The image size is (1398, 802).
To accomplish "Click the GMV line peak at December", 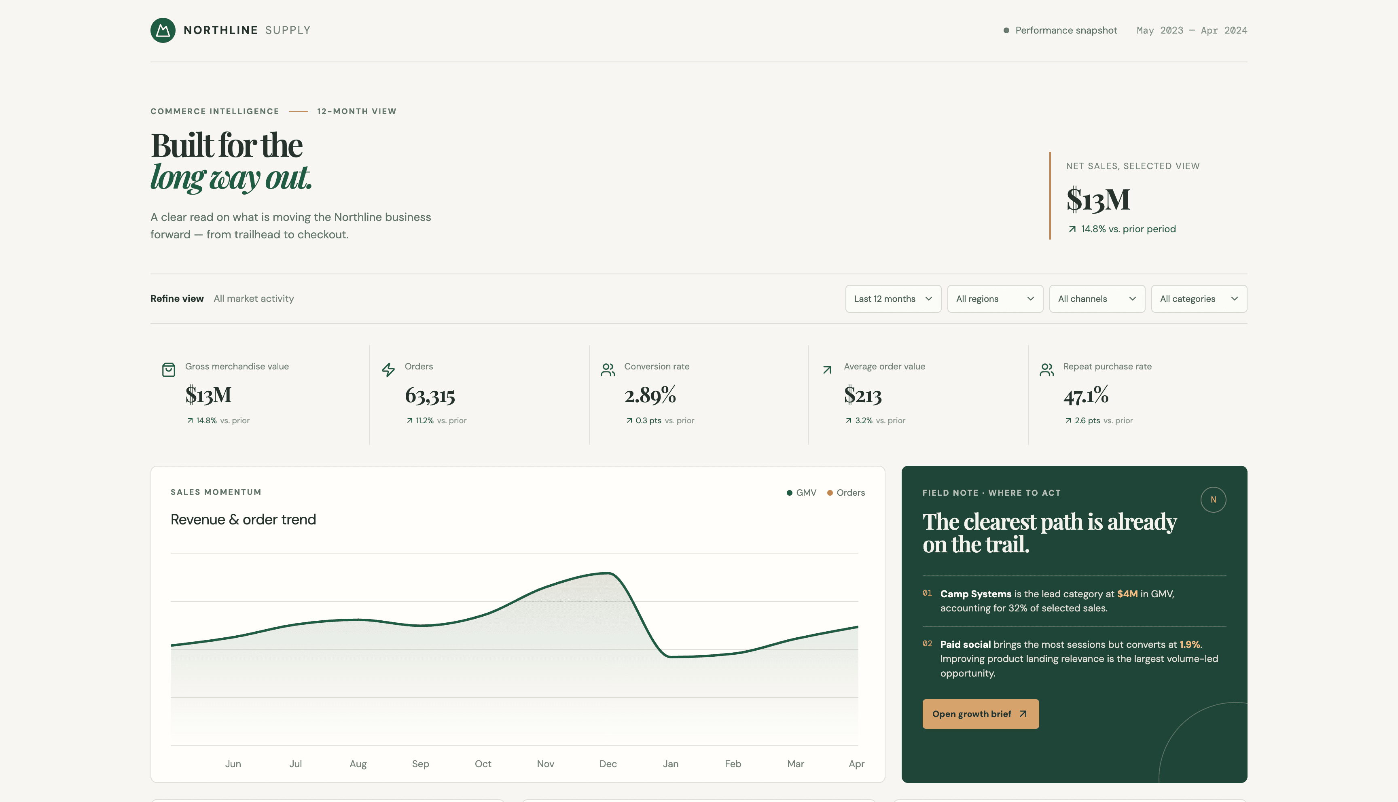I will point(608,573).
